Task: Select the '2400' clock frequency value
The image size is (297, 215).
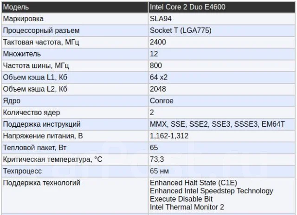Action: [x=158, y=42]
